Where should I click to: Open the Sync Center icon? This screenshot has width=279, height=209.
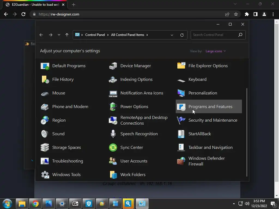pos(113,147)
